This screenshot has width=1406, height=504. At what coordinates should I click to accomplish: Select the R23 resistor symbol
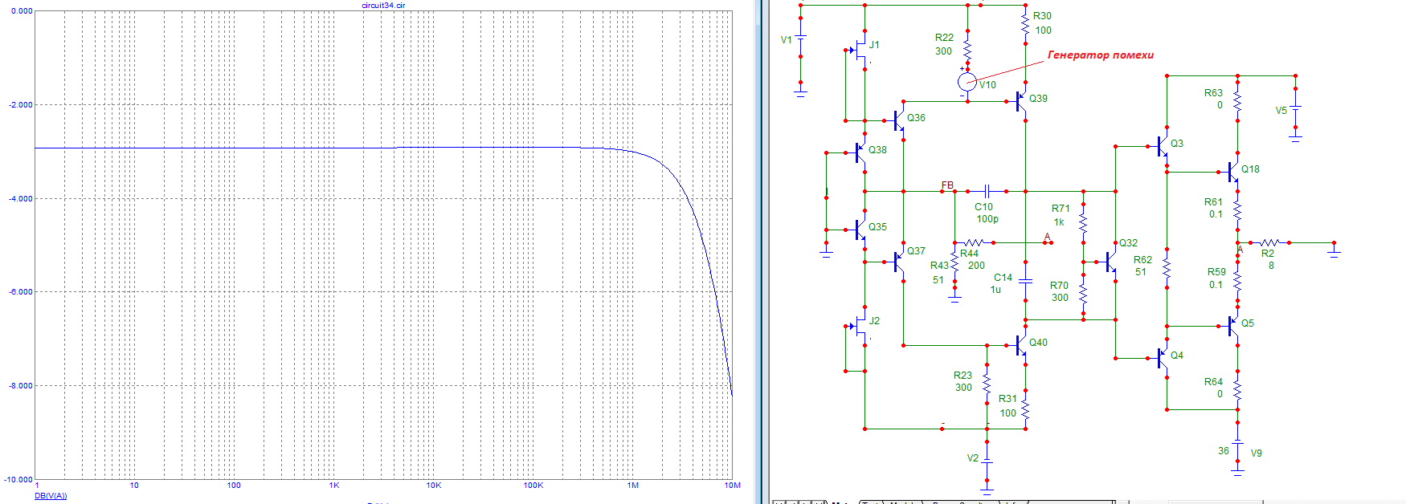click(x=987, y=384)
